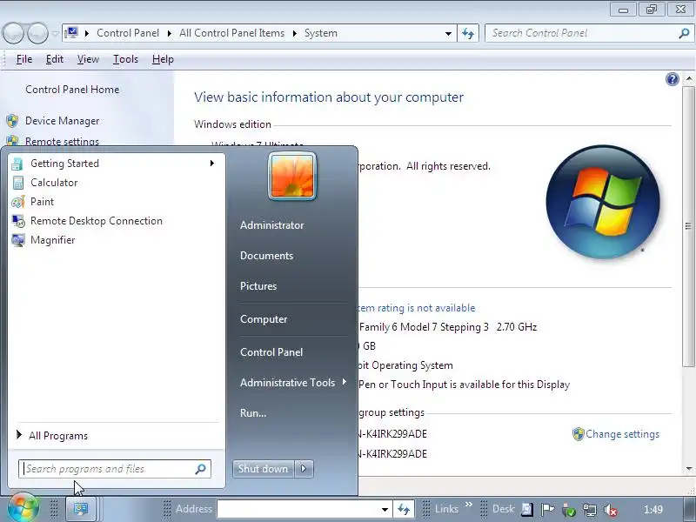Click the vertical scrollbar up arrow
This screenshot has width=696, height=522.
(688, 78)
